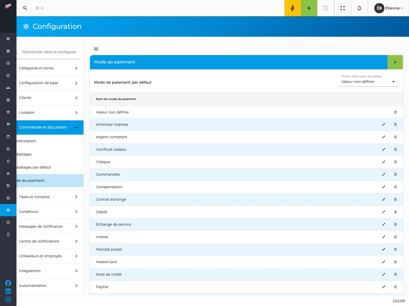Click the version number 3.0.0.493 link
409x306 pixels.
tap(399, 301)
